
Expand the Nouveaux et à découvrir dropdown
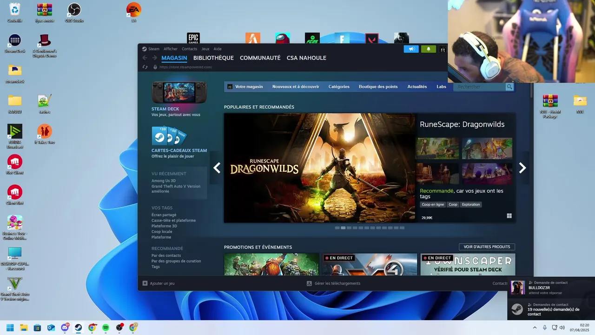296,87
